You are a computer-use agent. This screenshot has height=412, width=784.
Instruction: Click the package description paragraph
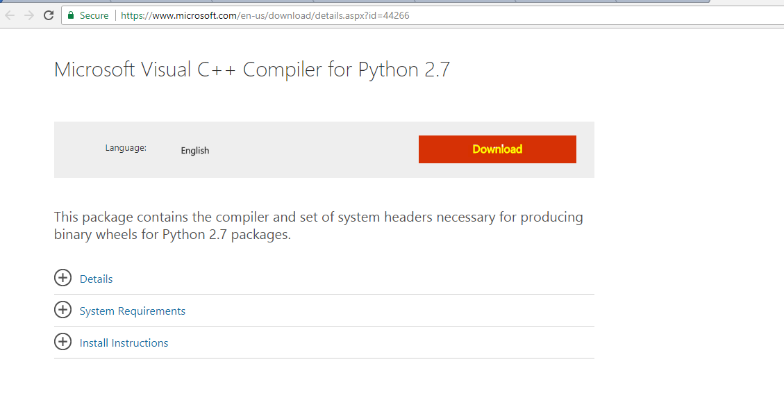[319, 226]
